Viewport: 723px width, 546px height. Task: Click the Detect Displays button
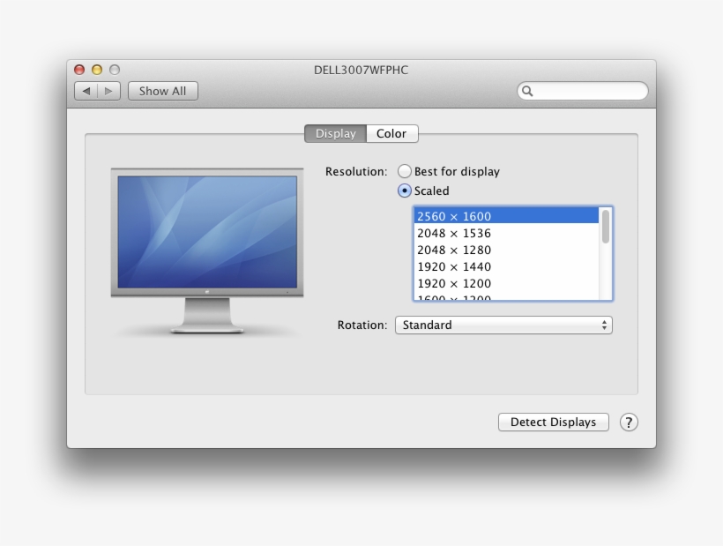click(x=553, y=422)
